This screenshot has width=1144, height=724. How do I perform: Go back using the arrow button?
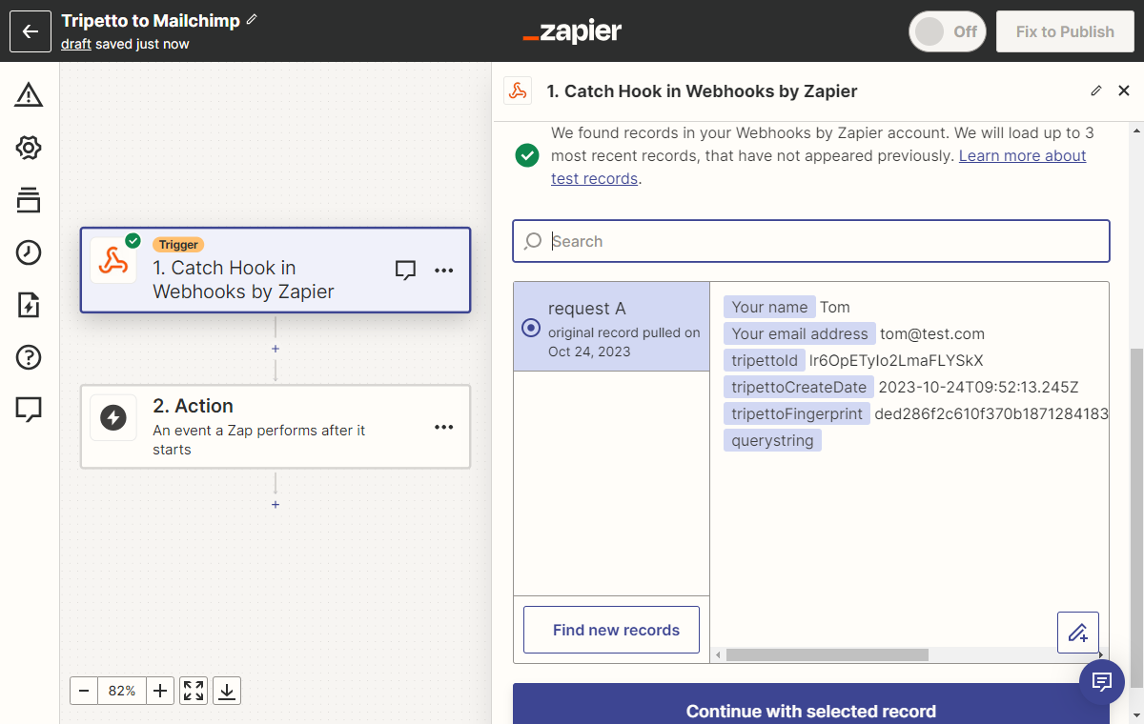(x=31, y=31)
